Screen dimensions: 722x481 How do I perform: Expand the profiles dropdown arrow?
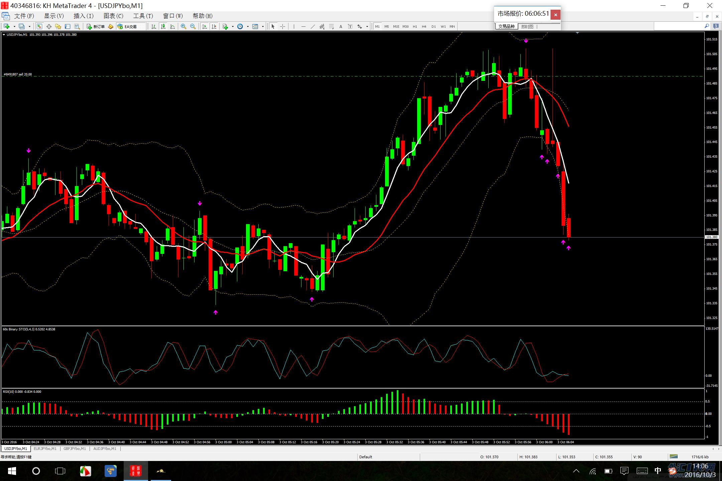click(29, 26)
